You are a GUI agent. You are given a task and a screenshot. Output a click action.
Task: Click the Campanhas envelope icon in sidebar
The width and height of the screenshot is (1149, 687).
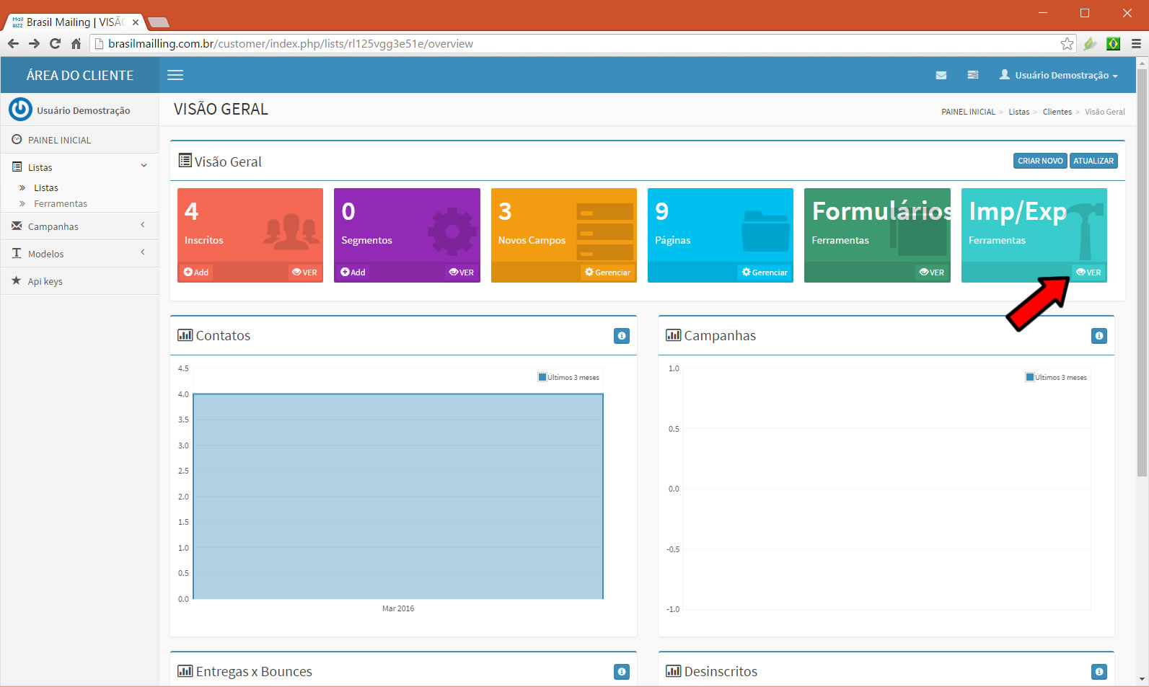[17, 226]
